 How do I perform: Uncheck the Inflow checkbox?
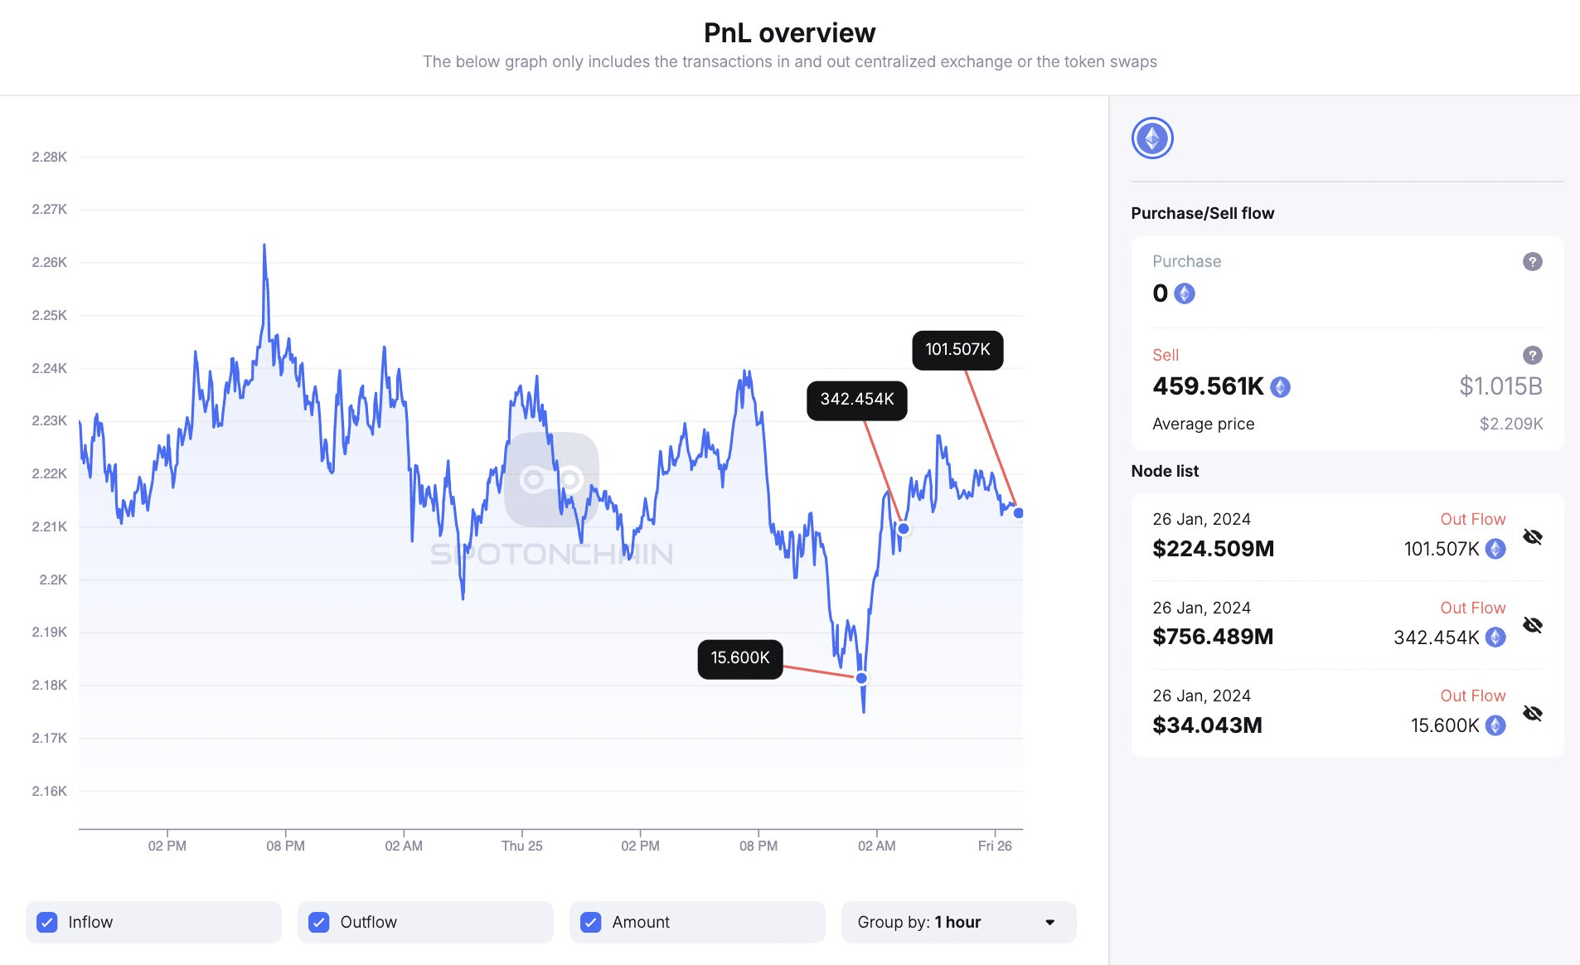point(47,922)
